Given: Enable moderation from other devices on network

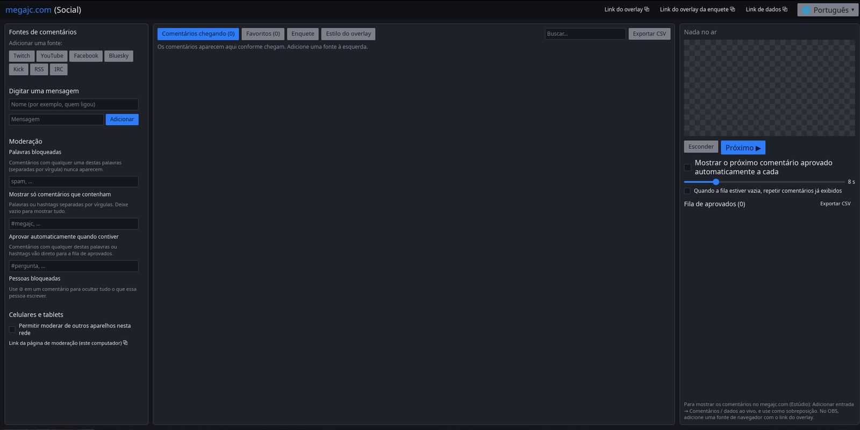Looking at the screenshot, I should coord(12,329).
